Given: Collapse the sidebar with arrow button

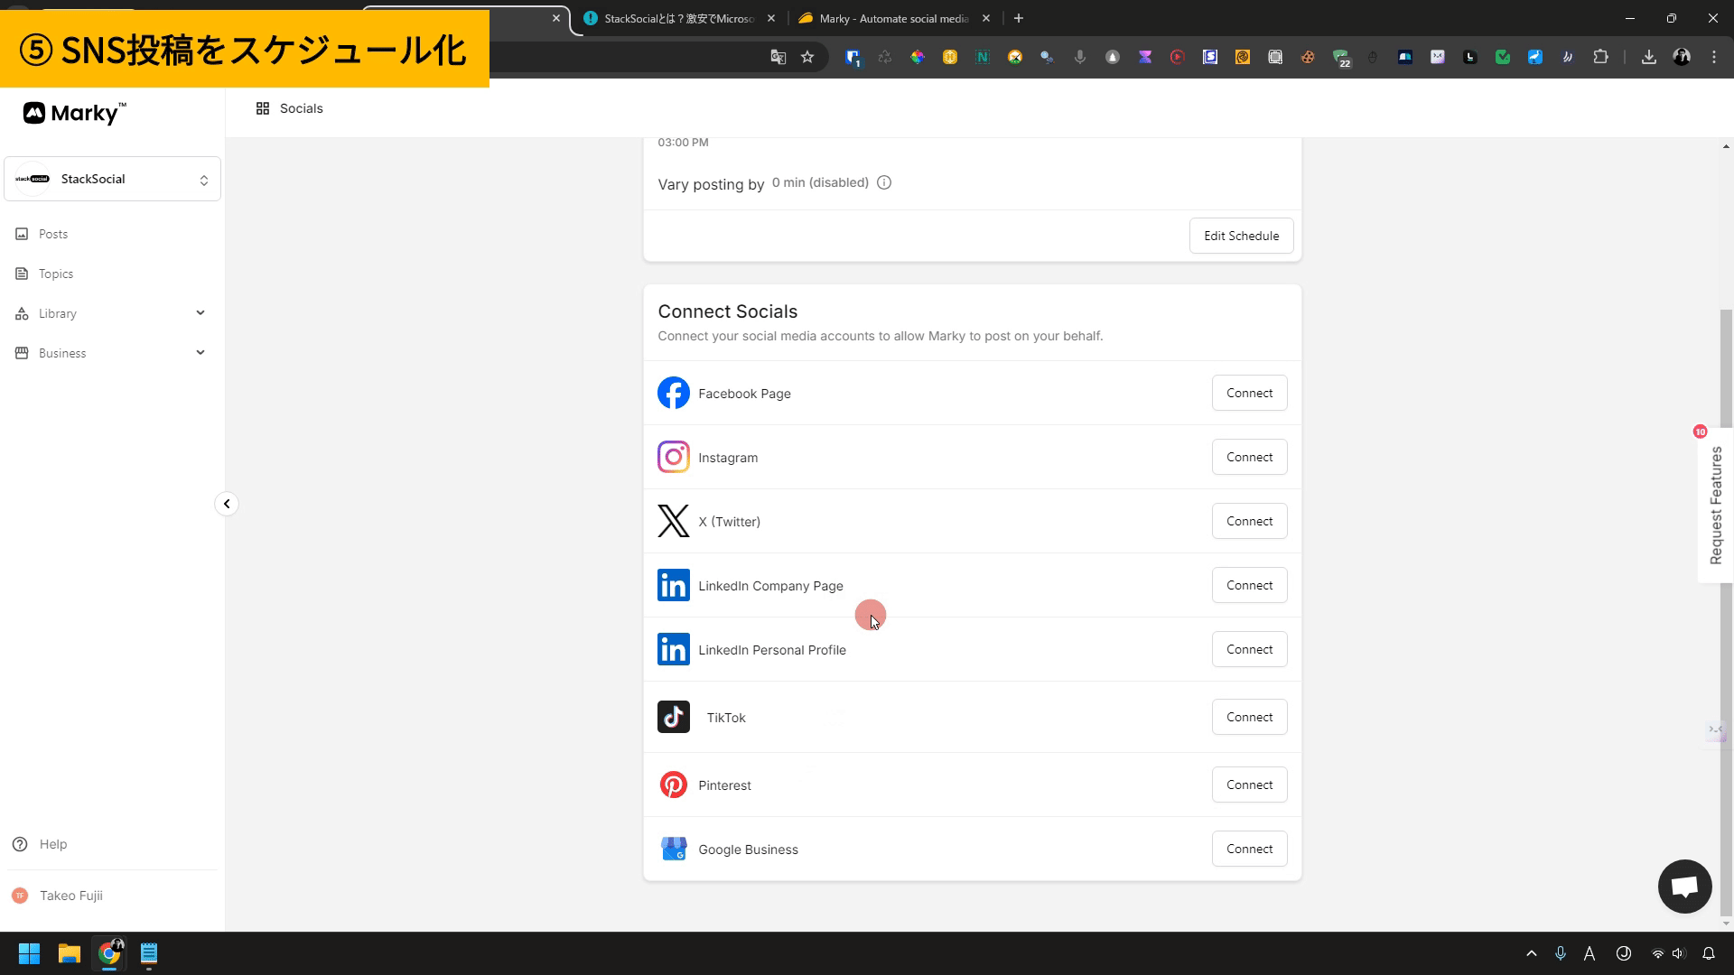Looking at the screenshot, I should coord(227,504).
